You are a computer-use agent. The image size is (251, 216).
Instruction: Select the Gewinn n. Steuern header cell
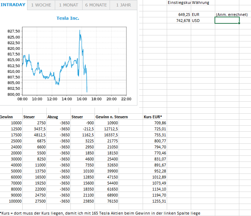[x=112, y=117]
